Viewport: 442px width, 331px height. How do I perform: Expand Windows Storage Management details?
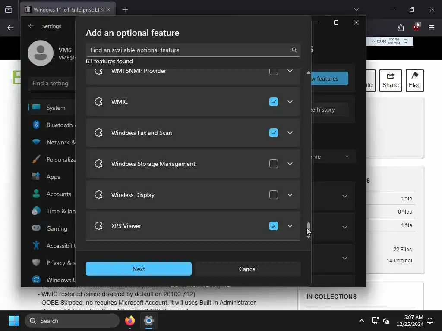pos(290,164)
